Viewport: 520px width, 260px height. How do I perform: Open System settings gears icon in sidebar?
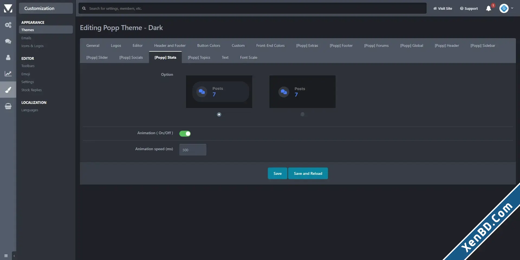tap(8, 25)
